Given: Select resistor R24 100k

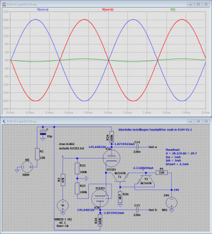Looking at the screenshot, I should click(x=112, y=137).
